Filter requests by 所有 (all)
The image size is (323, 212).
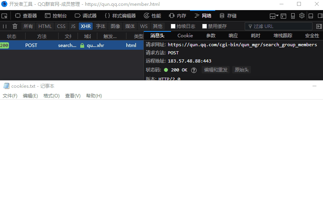point(28,26)
